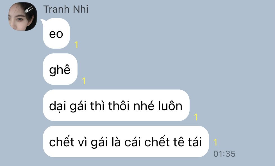The image size is (275, 166).
Task: Click the word "Nhi" in sender name
Action: coord(81,9)
